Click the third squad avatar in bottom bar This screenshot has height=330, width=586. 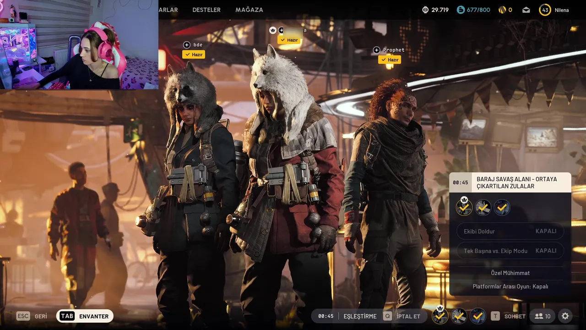pyautogui.click(x=478, y=316)
